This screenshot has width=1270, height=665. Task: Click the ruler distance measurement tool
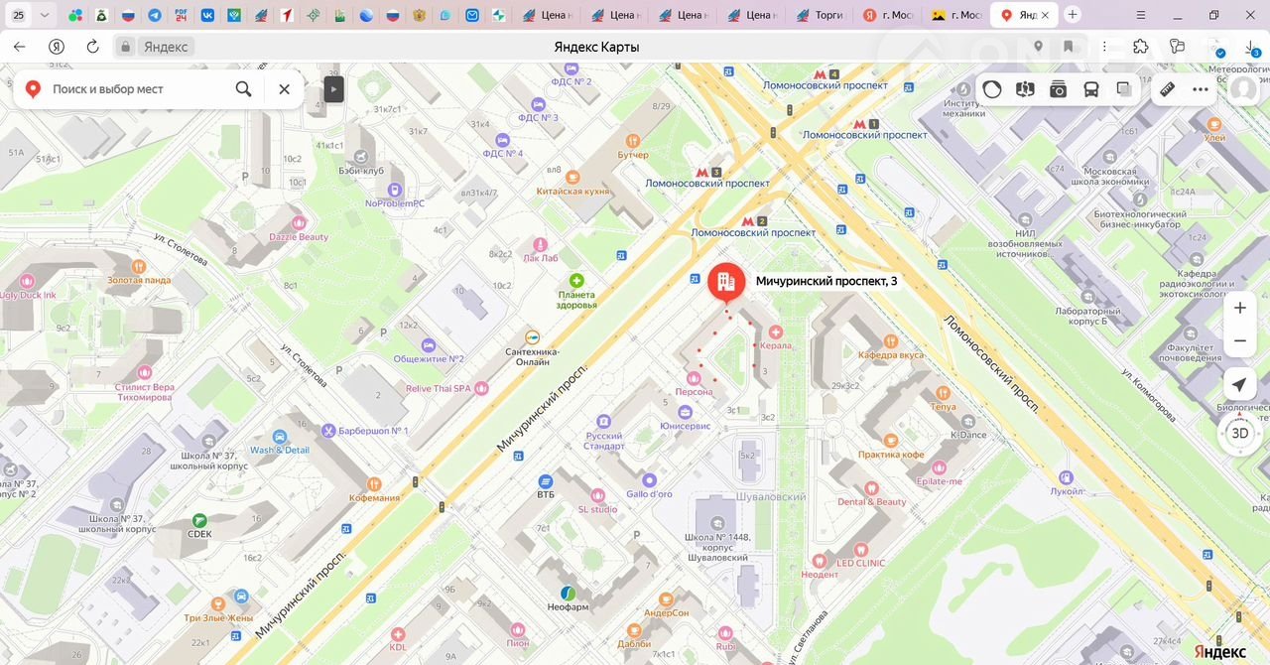tap(1167, 89)
